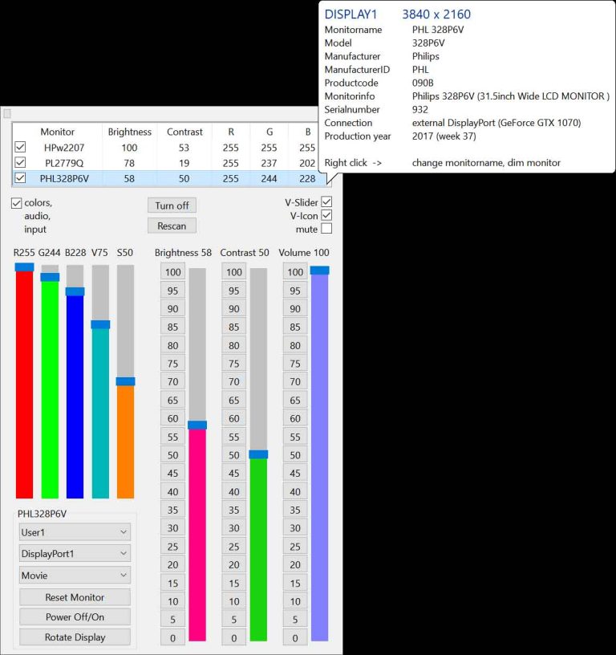616x655 pixels.
Task: Click the Turn off button
Action: (172, 205)
